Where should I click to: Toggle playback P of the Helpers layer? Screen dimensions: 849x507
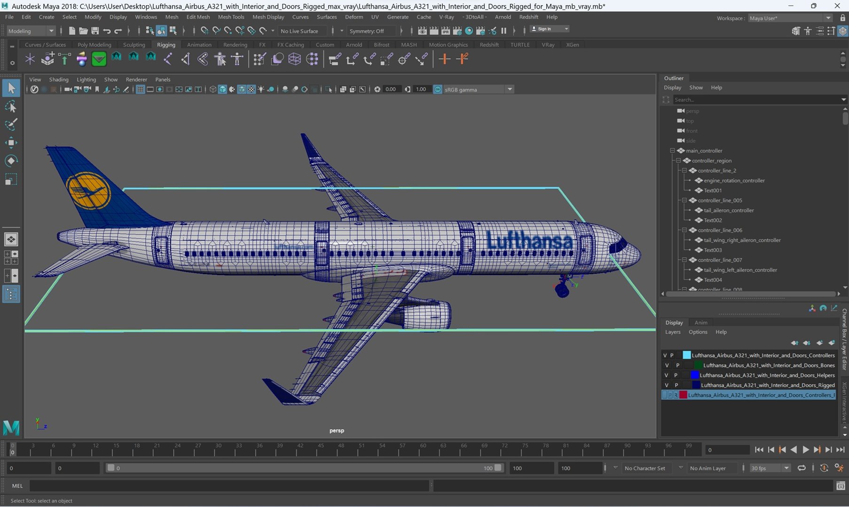pyautogui.click(x=676, y=375)
